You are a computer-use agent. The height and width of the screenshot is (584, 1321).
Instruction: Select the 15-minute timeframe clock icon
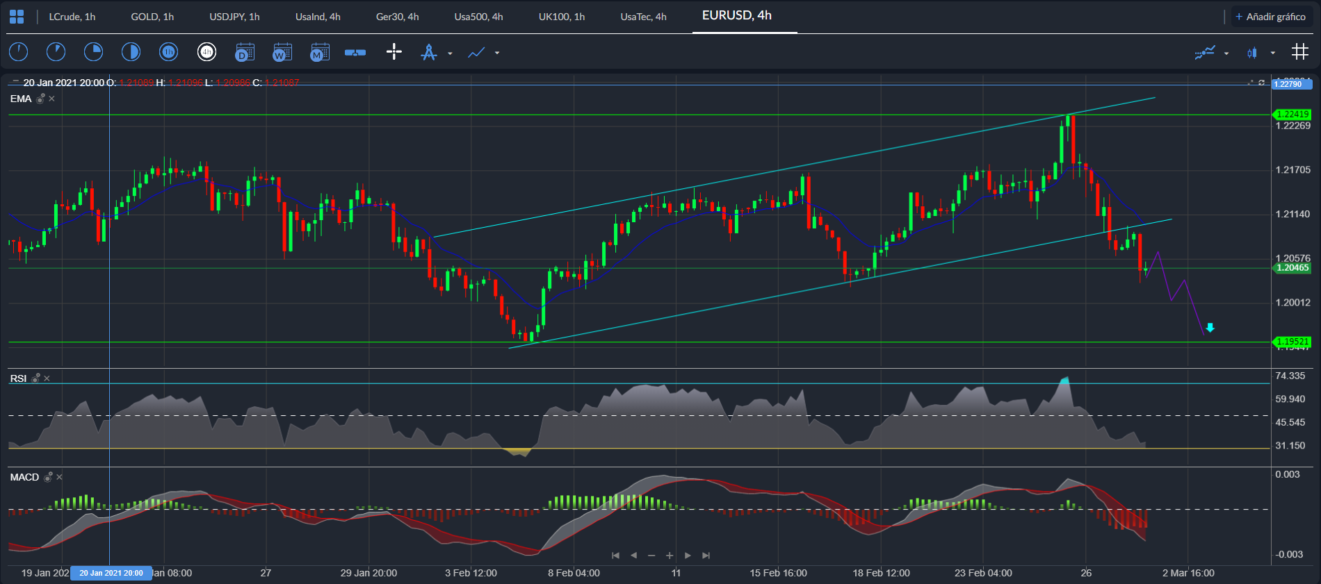(x=93, y=52)
